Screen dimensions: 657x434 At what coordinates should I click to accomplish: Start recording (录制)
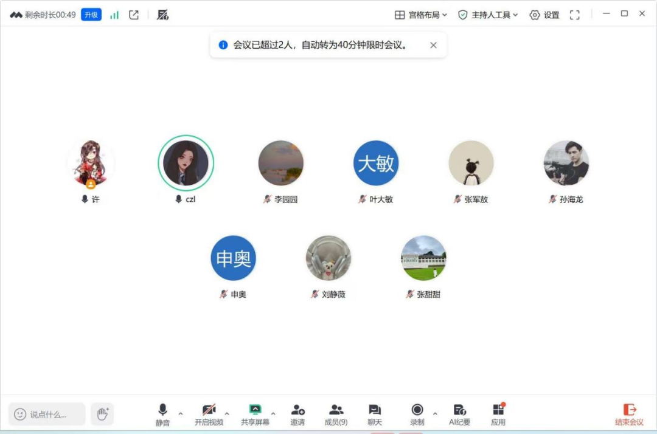pyautogui.click(x=417, y=415)
